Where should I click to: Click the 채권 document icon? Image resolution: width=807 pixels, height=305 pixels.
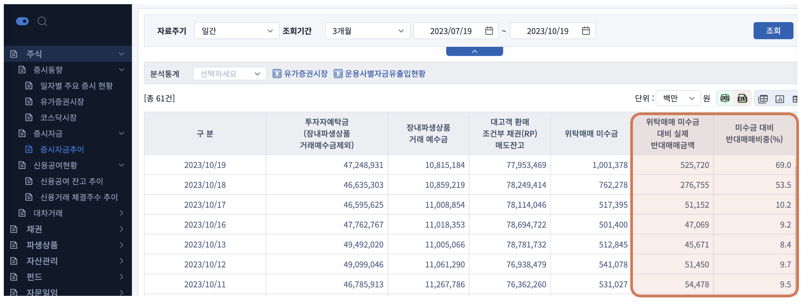14,229
